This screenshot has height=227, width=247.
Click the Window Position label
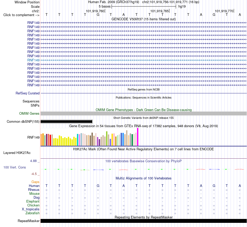coord(27,2)
